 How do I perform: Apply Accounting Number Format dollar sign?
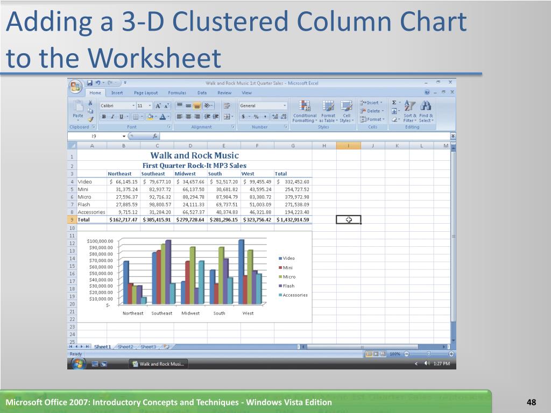pos(243,117)
